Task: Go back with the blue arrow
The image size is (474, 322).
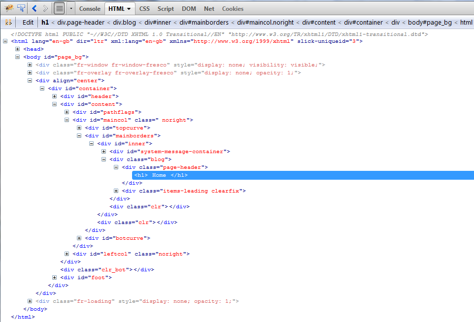Action: pyautogui.click(x=34, y=8)
